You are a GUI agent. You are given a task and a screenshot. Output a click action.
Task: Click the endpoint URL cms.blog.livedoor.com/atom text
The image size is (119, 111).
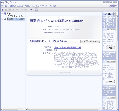pyautogui.click(x=67, y=29)
